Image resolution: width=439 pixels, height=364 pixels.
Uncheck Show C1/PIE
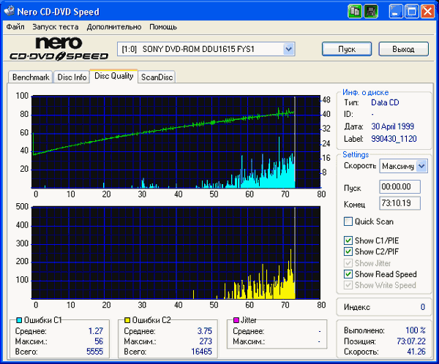[x=348, y=240]
